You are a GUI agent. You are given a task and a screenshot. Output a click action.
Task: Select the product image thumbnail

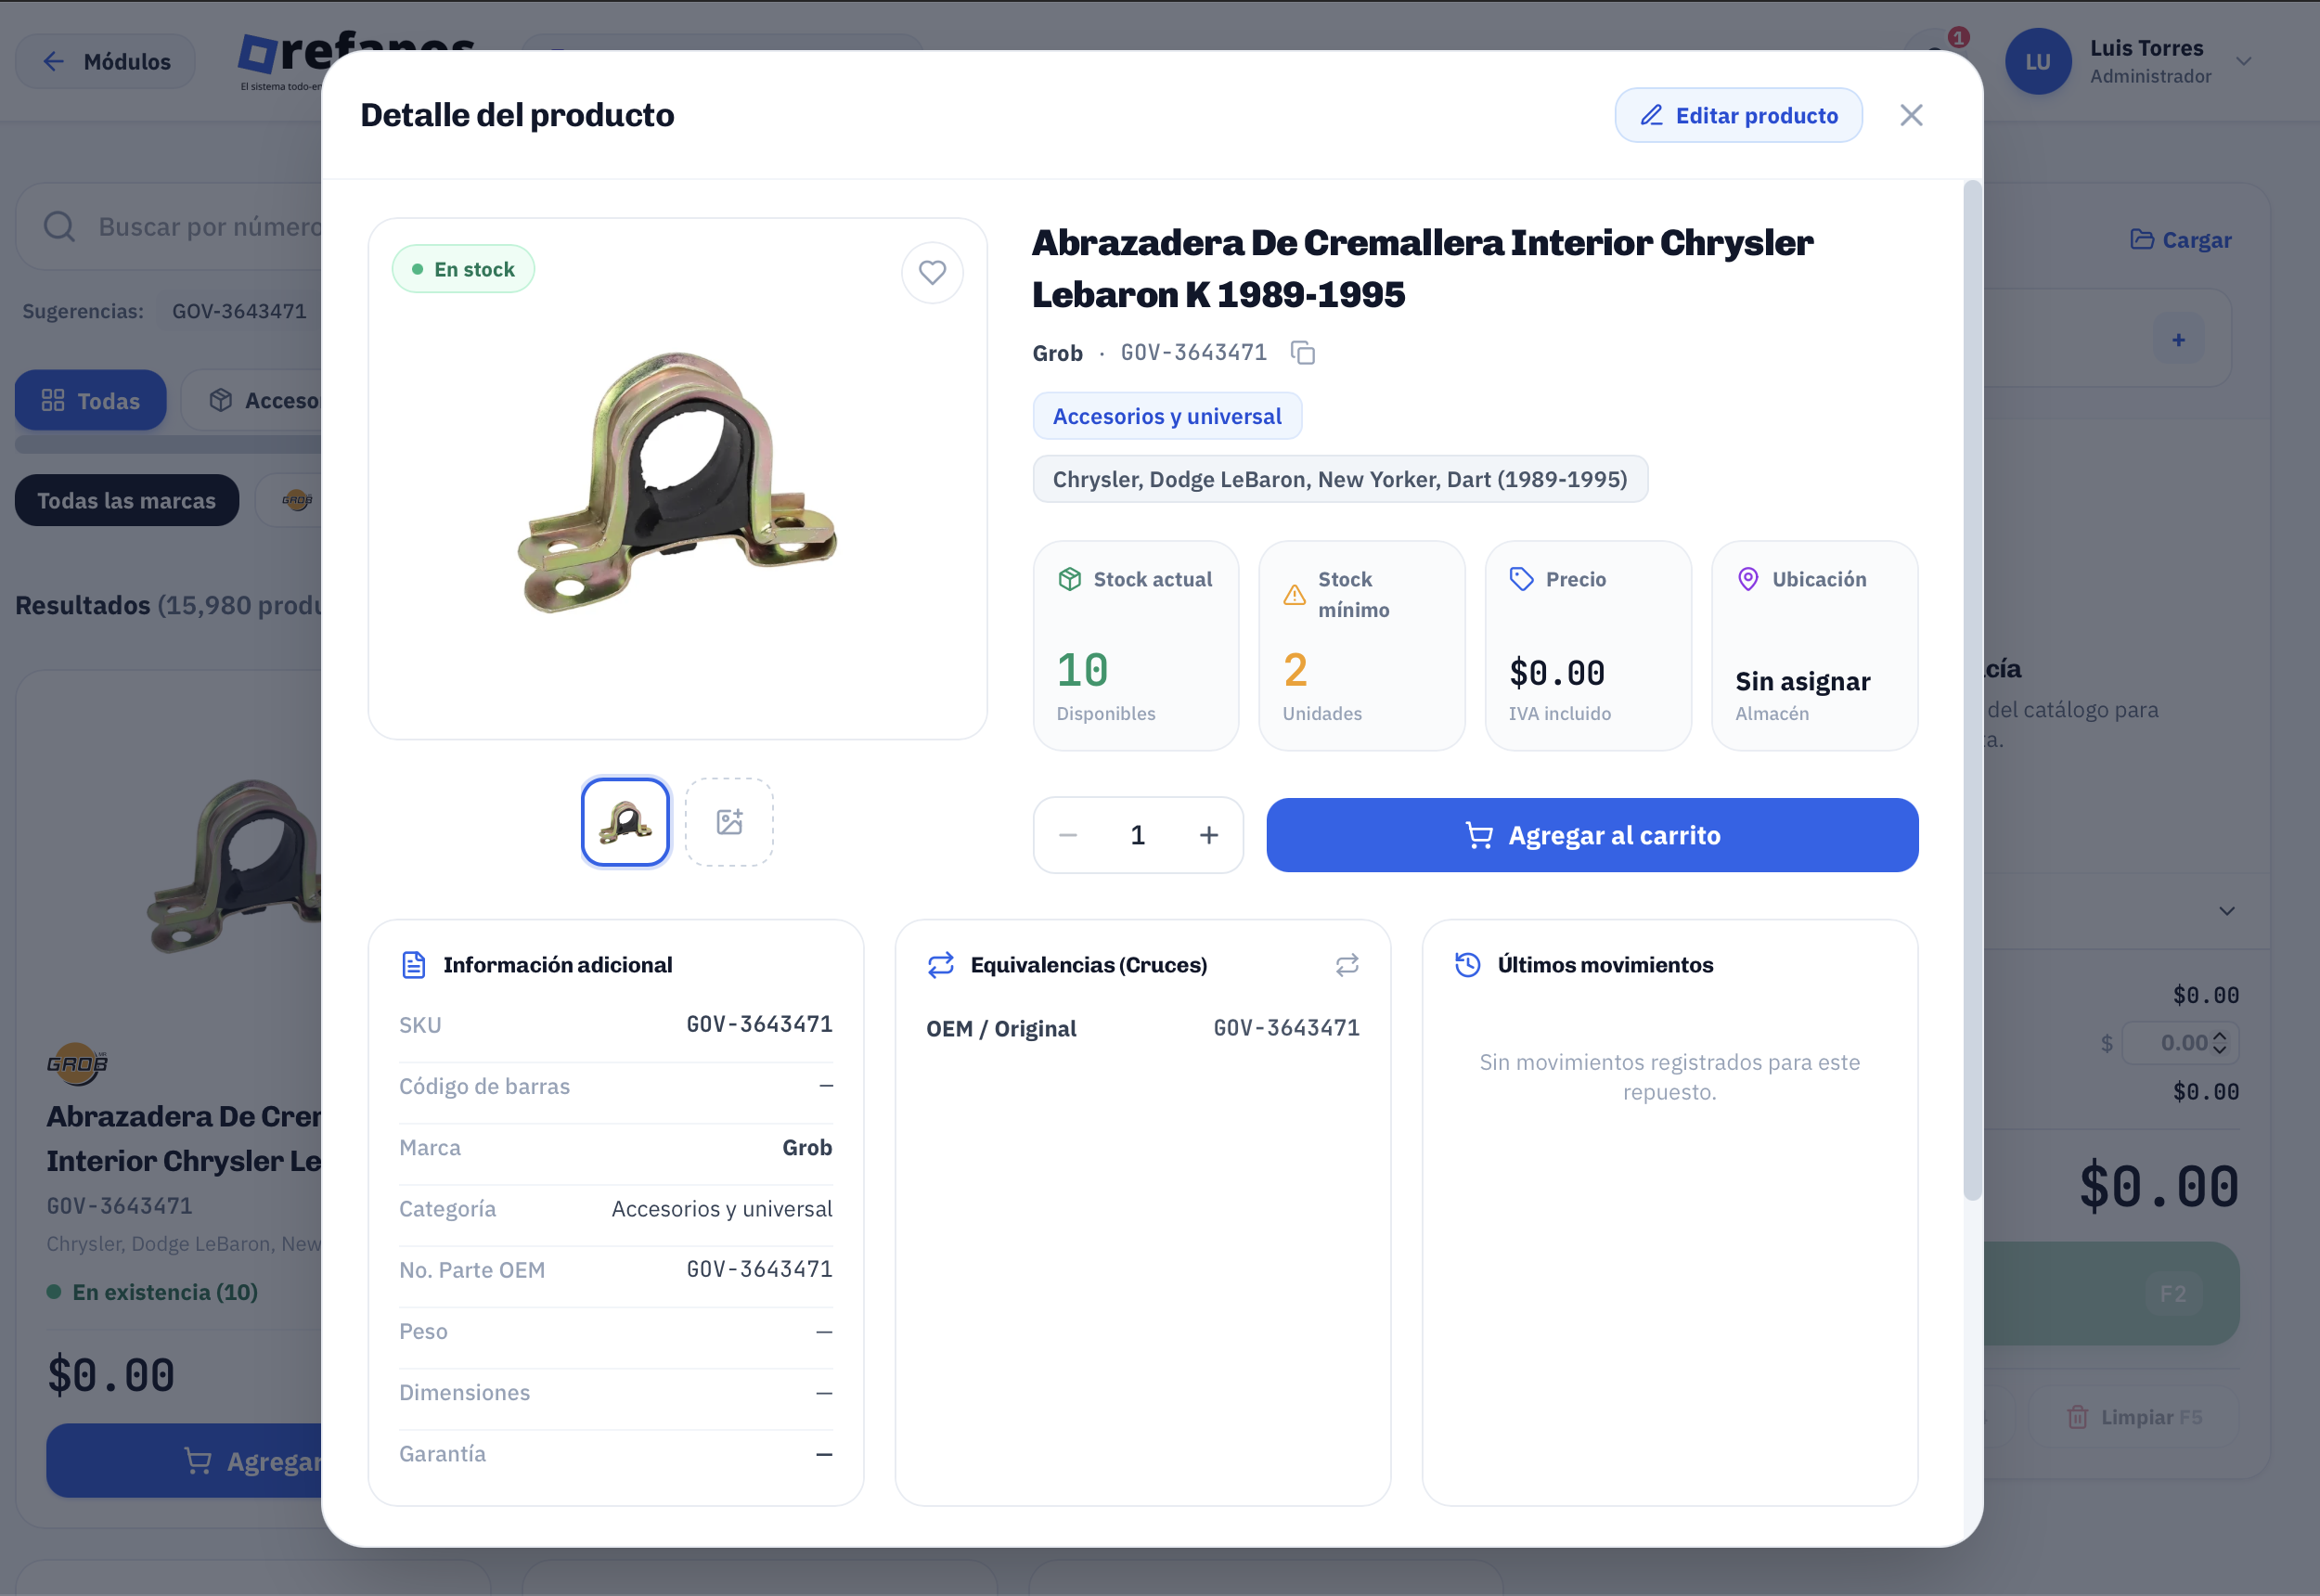pyautogui.click(x=625, y=822)
